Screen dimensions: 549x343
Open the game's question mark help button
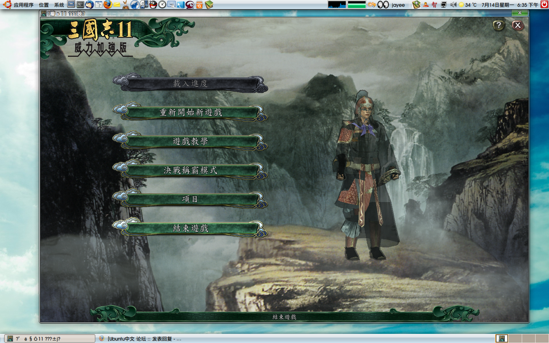[499, 26]
